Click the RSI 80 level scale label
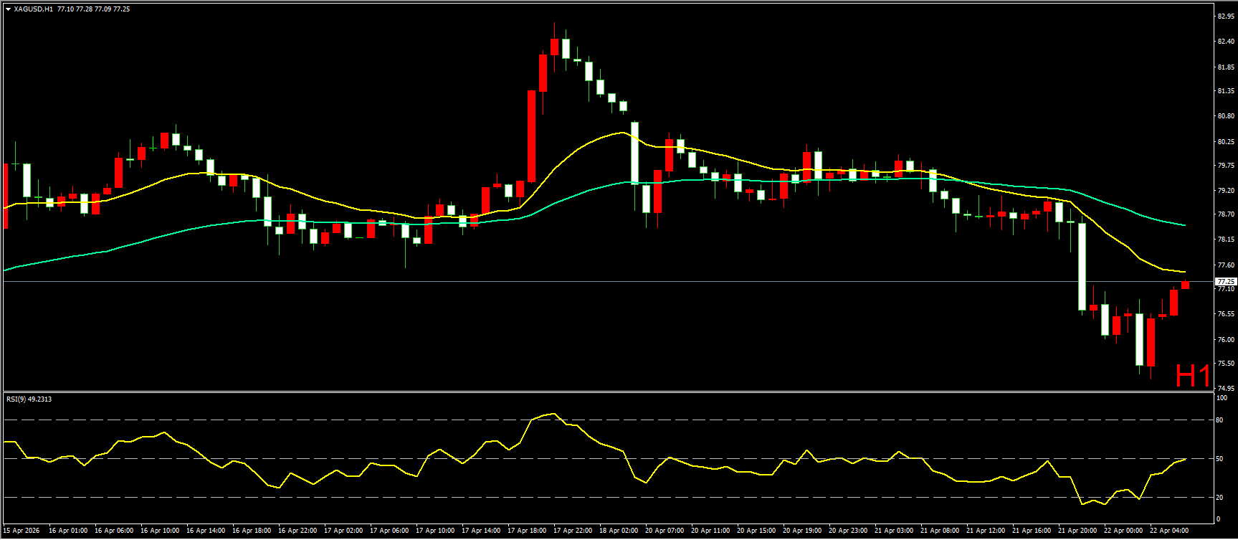The height and width of the screenshot is (540, 1238). pyautogui.click(x=1219, y=420)
